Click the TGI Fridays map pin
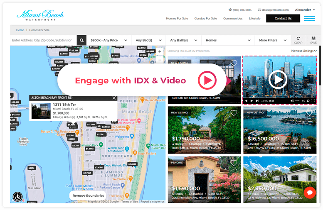The width and height of the screenshot is (323, 210). [x=127, y=195]
